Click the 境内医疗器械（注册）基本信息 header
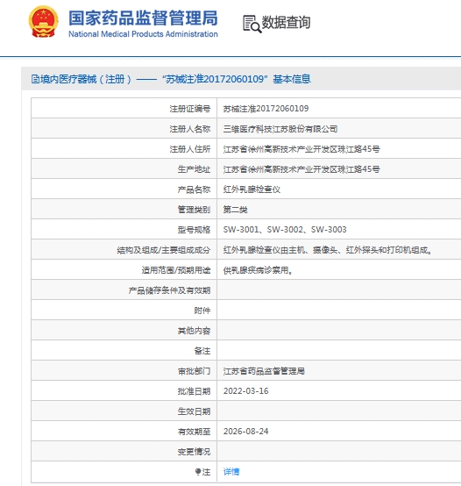This screenshot has height=486, width=461. [171, 79]
